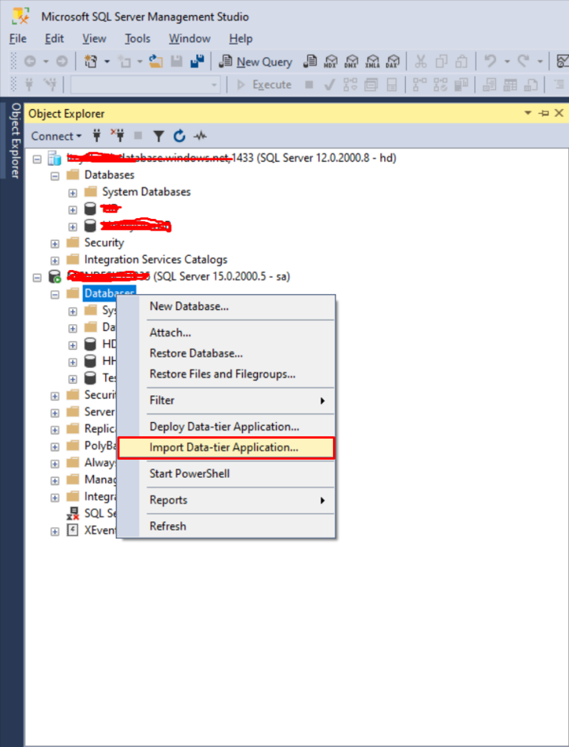The height and width of the screenshot is (747, 569).
Task: Open the Tools menu
Action: pyautogui.click(x=137, y=38)
